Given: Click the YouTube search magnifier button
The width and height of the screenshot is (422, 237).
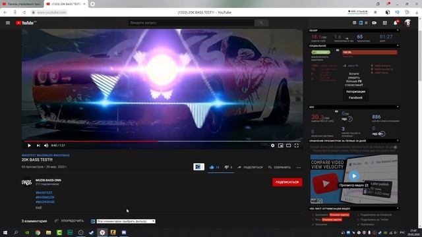Looking at the screenshot, I should (261, 23).
